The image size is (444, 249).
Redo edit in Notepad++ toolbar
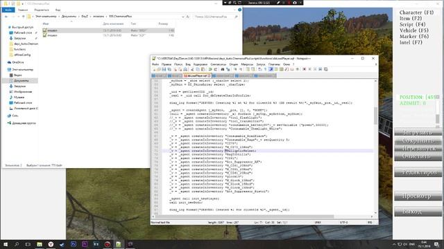pos(216,69)
